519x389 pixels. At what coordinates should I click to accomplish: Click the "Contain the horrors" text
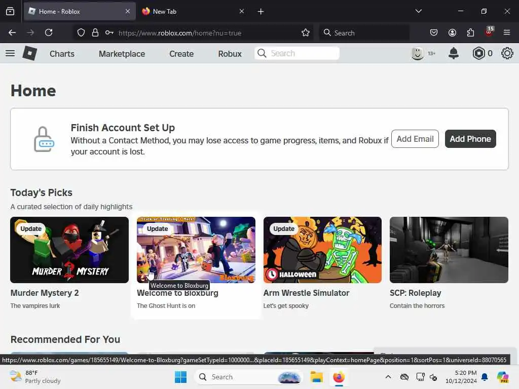(417, 306)
